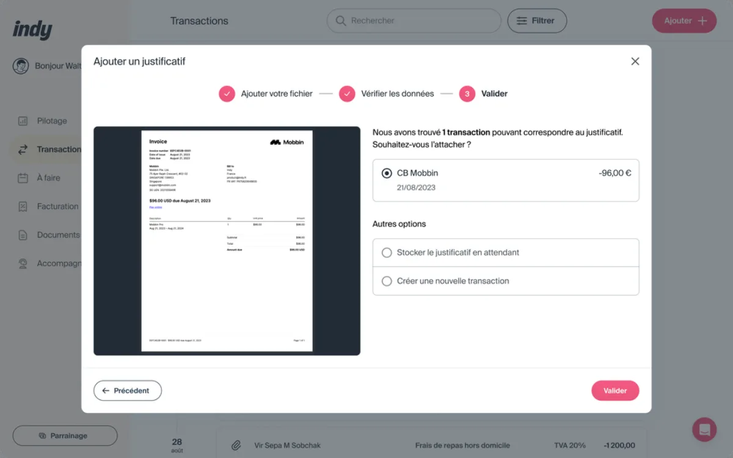Click the -96,00 € amount

click(x=615, y=173)
